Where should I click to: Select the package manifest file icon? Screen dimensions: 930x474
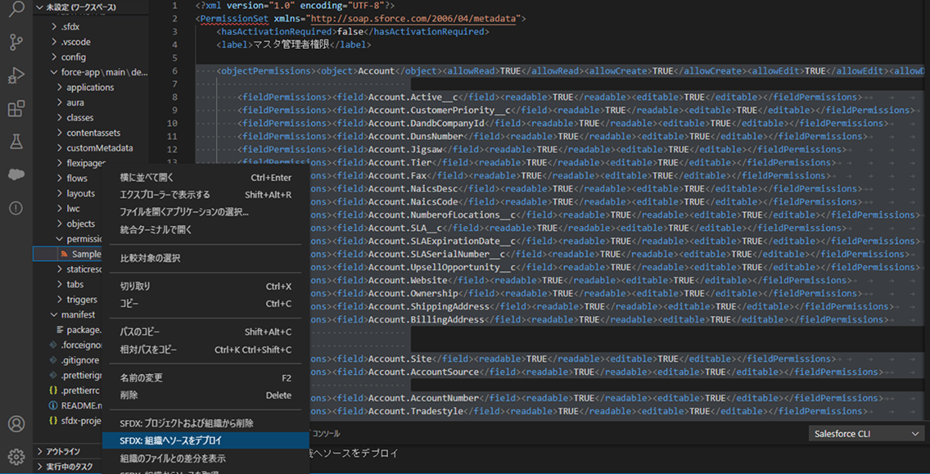60,330
